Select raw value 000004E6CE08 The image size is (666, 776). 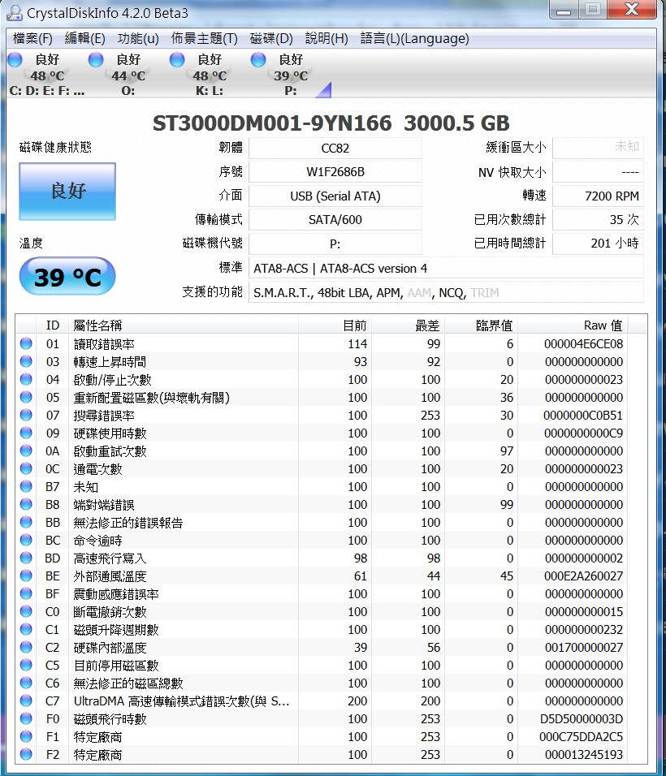point(583,344)
